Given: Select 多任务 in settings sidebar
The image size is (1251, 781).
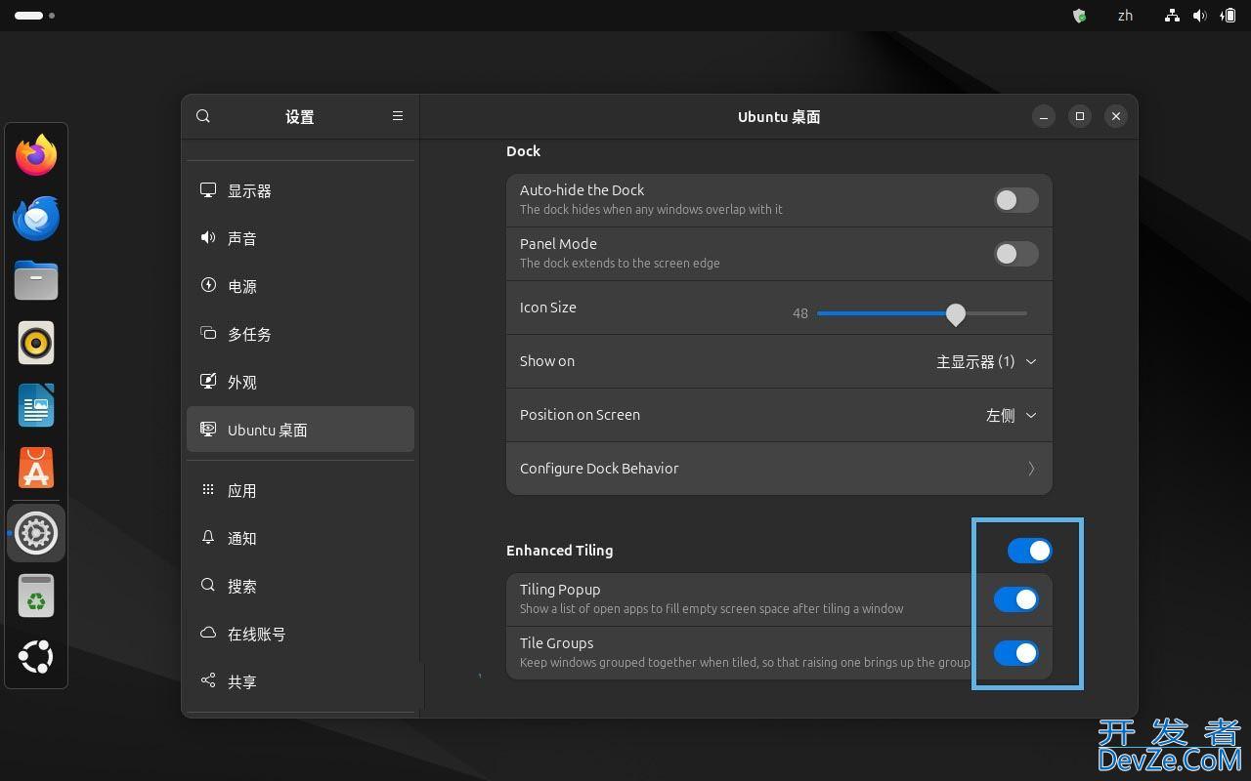Looking at the screenshot, I should point(300,334).
